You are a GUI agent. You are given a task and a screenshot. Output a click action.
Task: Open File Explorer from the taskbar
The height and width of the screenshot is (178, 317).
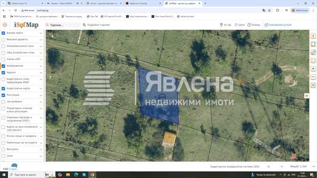coord(68,175)
